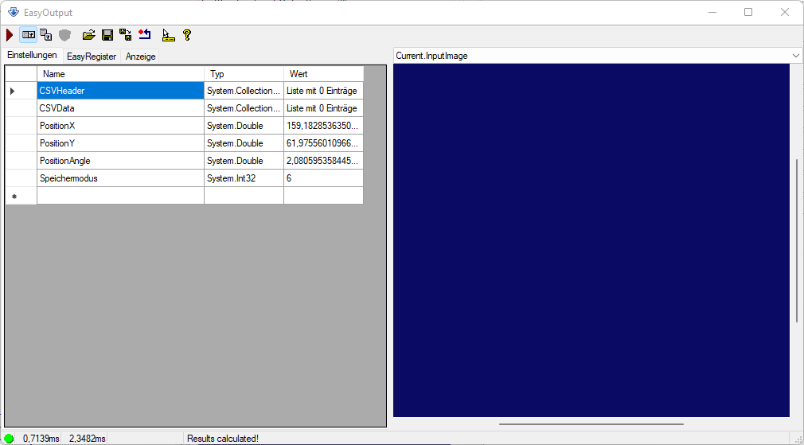Switch to the Anzeige tab
This screenshot has height=445, width=804.
click(141, 57)
